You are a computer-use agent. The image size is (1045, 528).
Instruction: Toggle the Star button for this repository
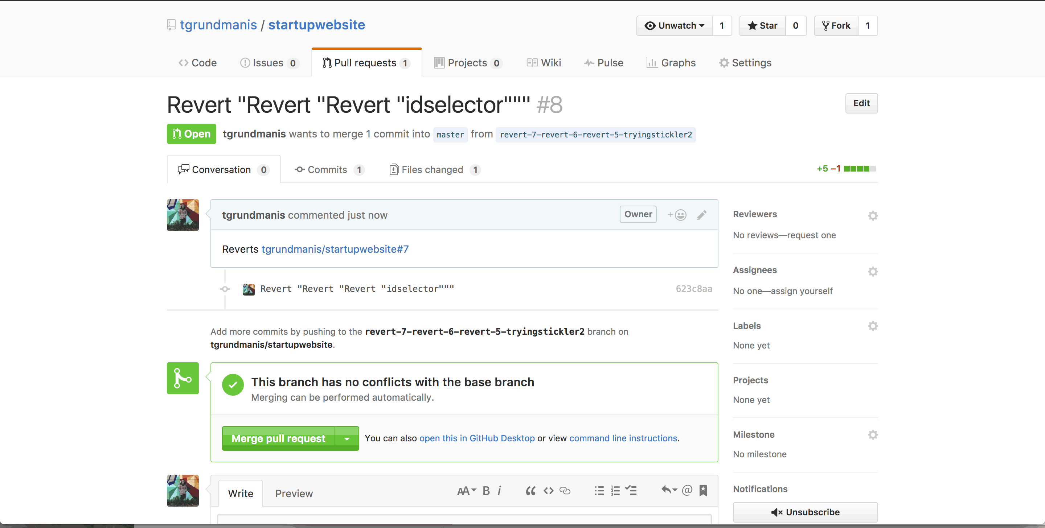[x=762, y=25]
